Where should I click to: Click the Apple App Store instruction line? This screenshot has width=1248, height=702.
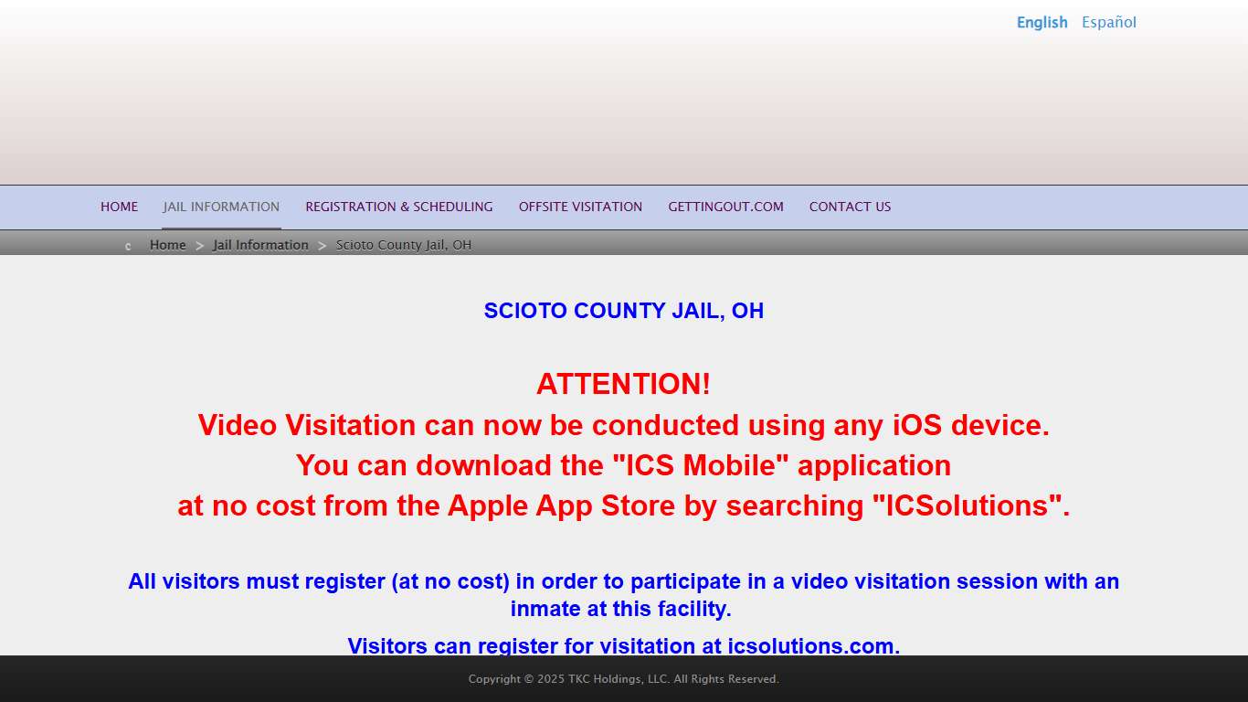(624, 505)
